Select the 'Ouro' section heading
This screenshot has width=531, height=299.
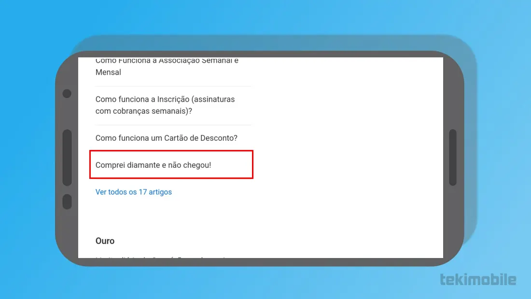[x=105, y=241]
